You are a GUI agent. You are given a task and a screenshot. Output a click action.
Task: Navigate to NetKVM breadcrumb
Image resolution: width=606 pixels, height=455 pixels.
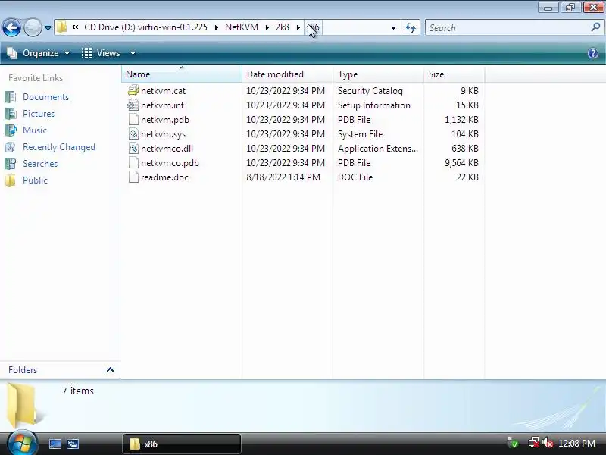pos(242,27)
